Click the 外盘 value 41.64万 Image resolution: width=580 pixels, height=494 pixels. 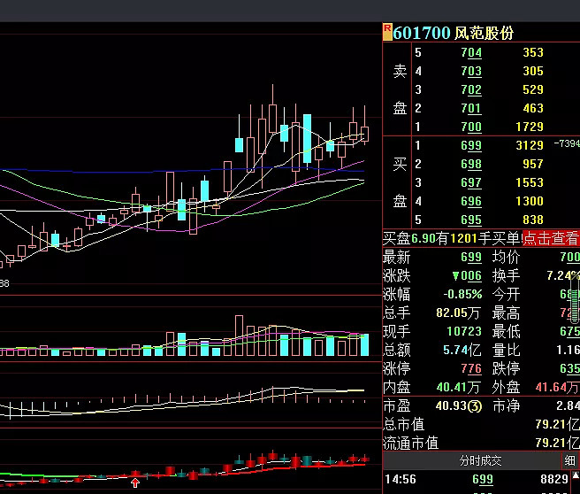(x=557, y=388)
